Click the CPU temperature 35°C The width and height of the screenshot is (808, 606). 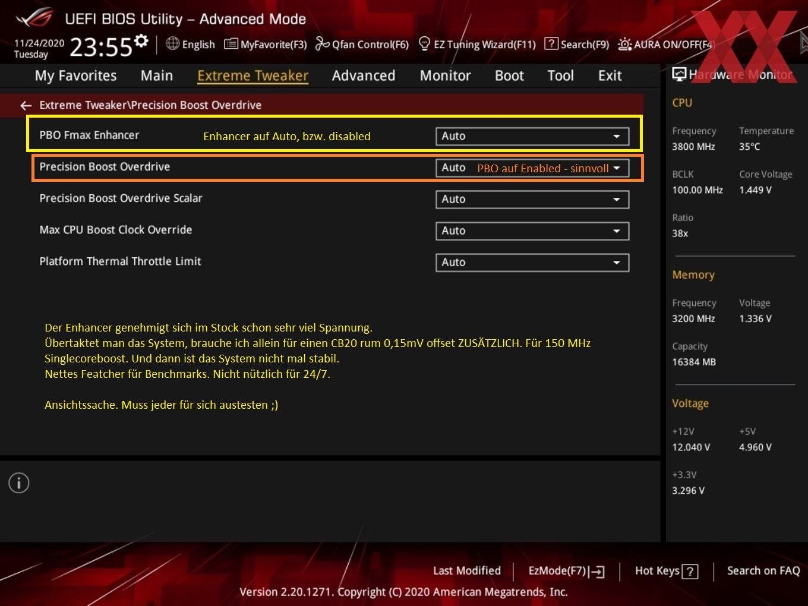(749, 146)
